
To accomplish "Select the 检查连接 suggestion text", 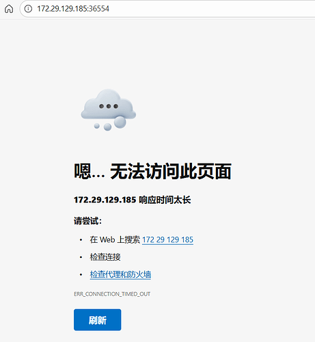I will 105,257.
